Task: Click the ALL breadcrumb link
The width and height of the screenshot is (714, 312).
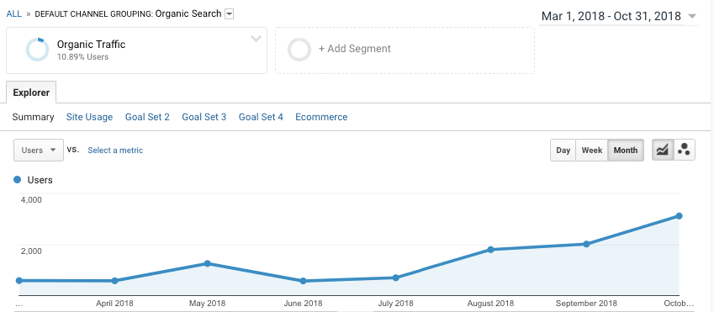Action: pos(13,13)
